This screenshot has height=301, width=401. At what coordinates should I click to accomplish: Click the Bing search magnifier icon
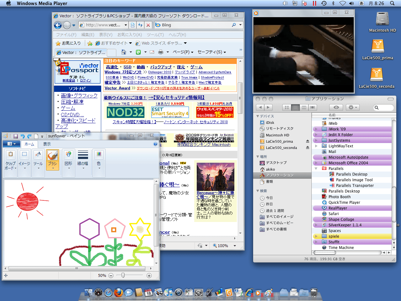234,25
